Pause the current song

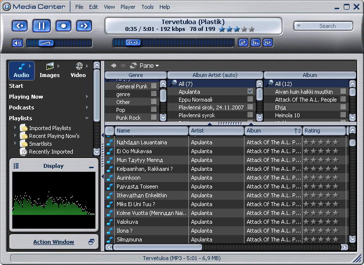[41, 26]
